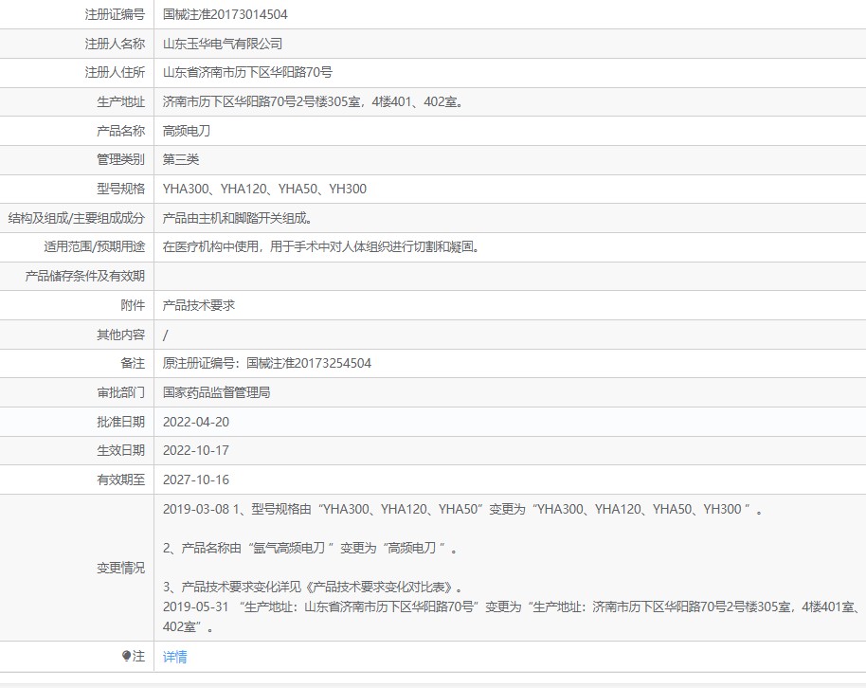
Task: Select registrant address 山东省济南市历下区华阳路70号
Action: pos(247,72)
